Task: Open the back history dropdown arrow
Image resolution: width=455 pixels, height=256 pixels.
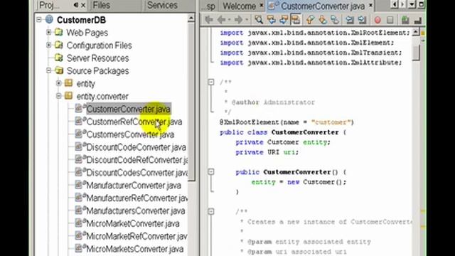Action: click(x=229, y=20)
